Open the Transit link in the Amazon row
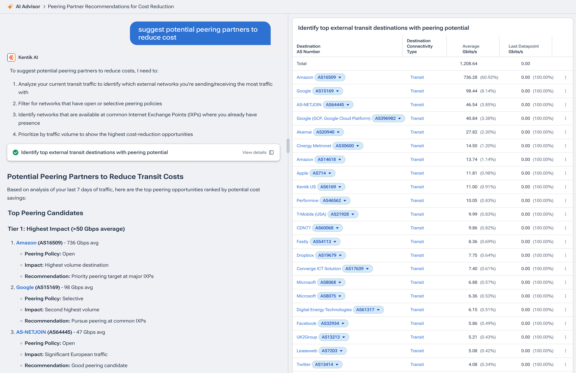 (417, 77)
